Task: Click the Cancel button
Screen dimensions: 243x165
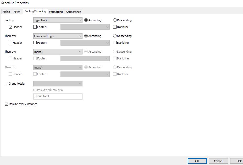Action: (x=218, y=161)
